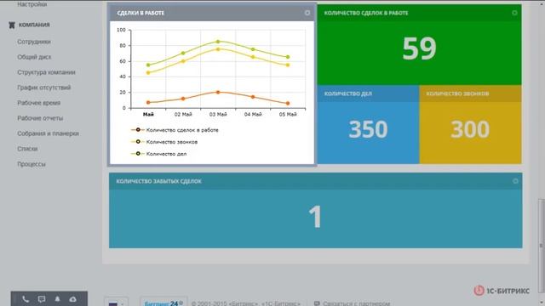Screen dimensions: 545x306
Task: Open Структура компании in the sidebar
Action: [46, 72]
